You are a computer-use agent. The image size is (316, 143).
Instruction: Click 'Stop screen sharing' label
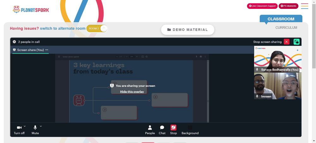267,42
